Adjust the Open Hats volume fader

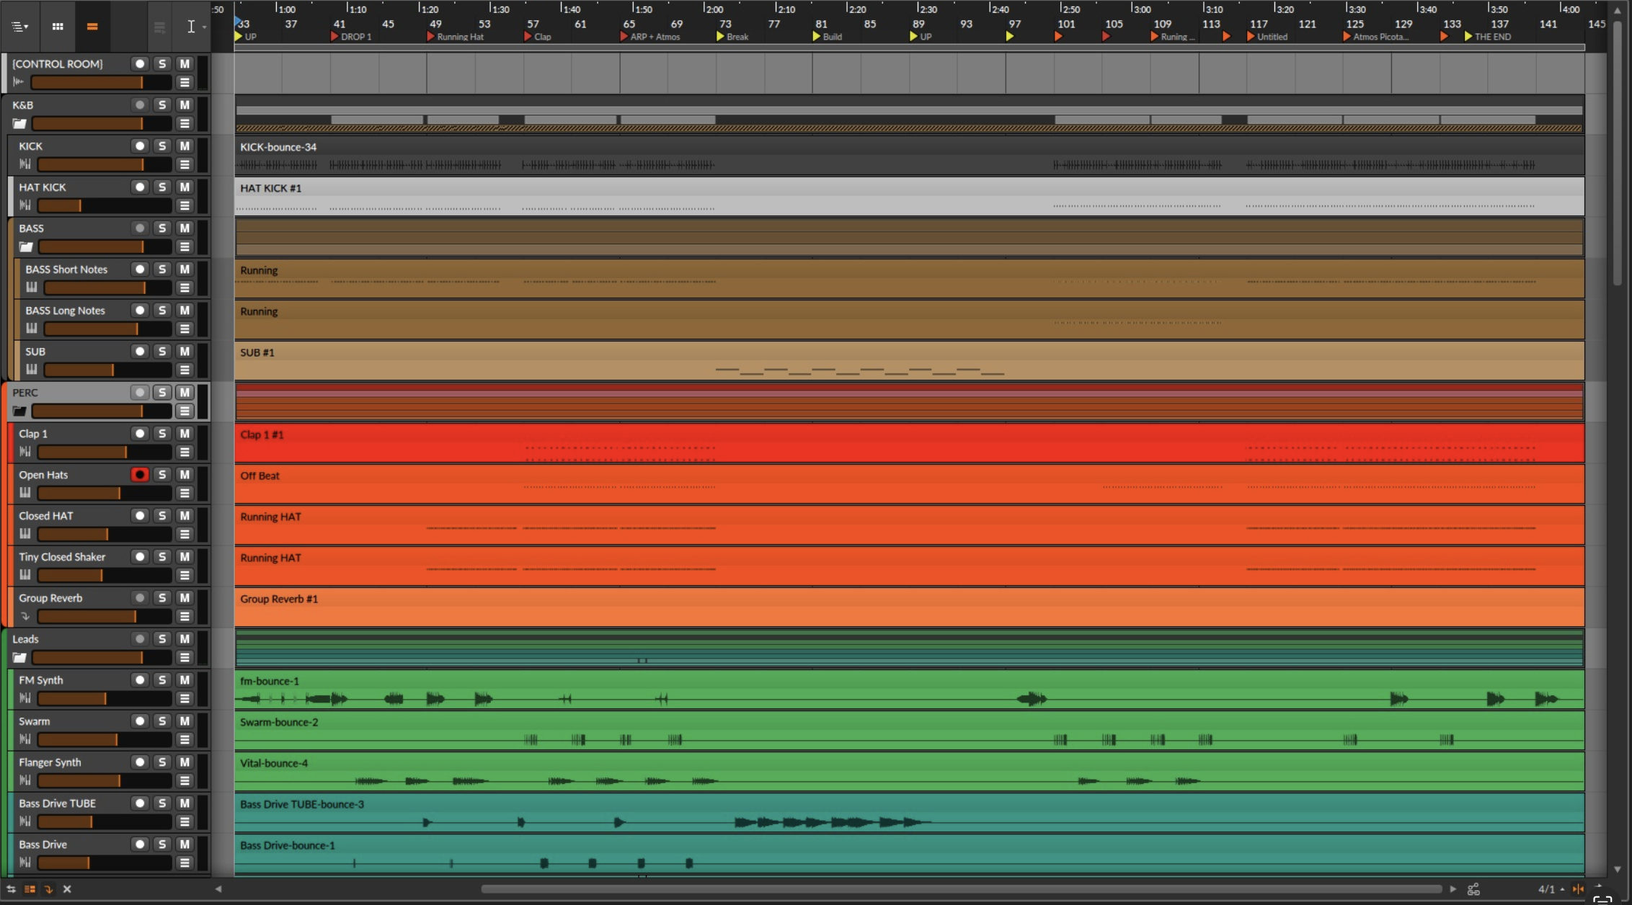click(104, 494)
